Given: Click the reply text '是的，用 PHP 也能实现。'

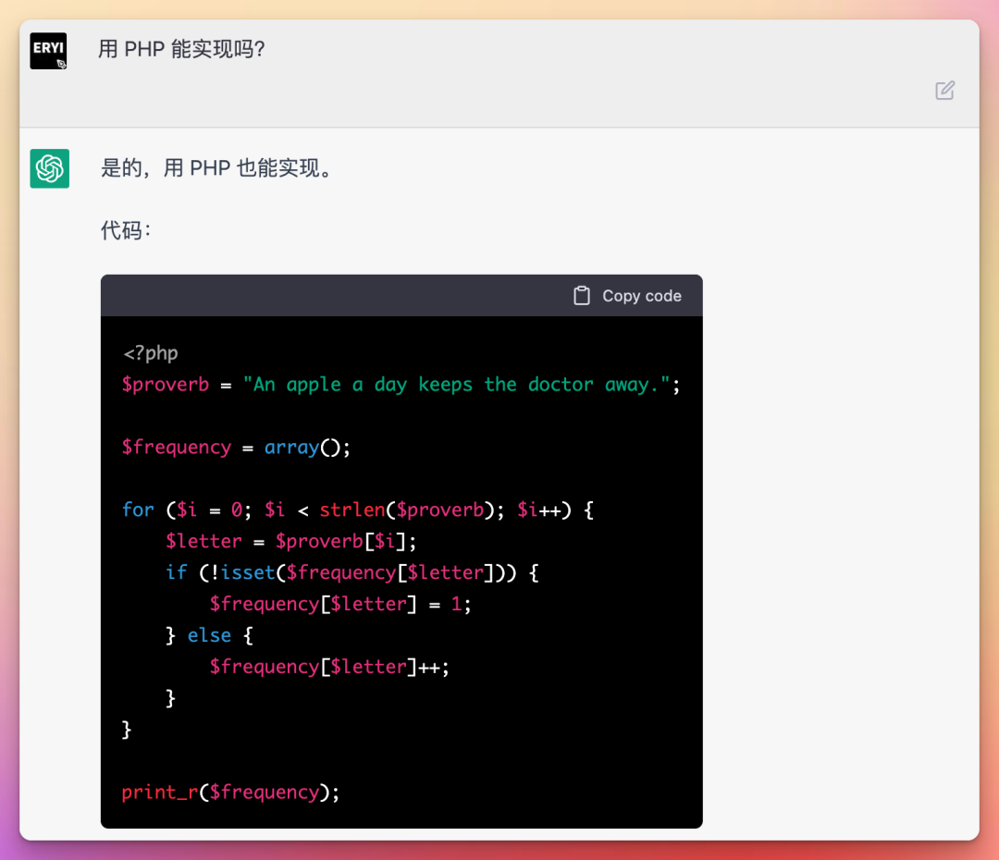Looking at the screenshot, I should click(218, 168).
